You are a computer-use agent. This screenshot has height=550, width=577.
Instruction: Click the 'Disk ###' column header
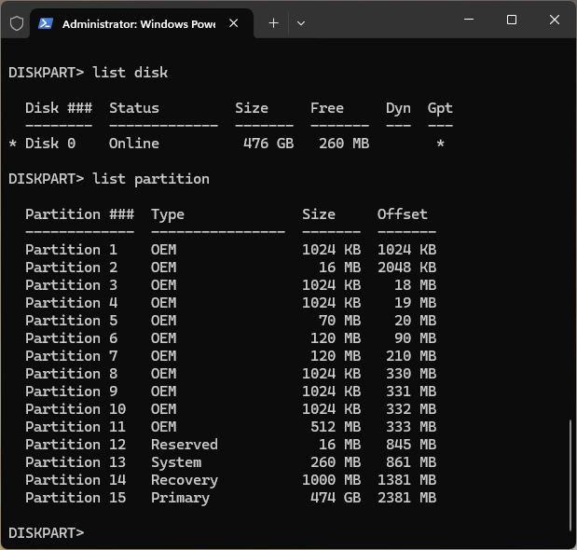[x=59, y=108]
